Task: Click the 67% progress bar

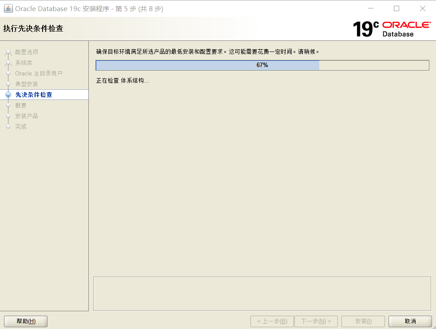Action: [262, 65]
